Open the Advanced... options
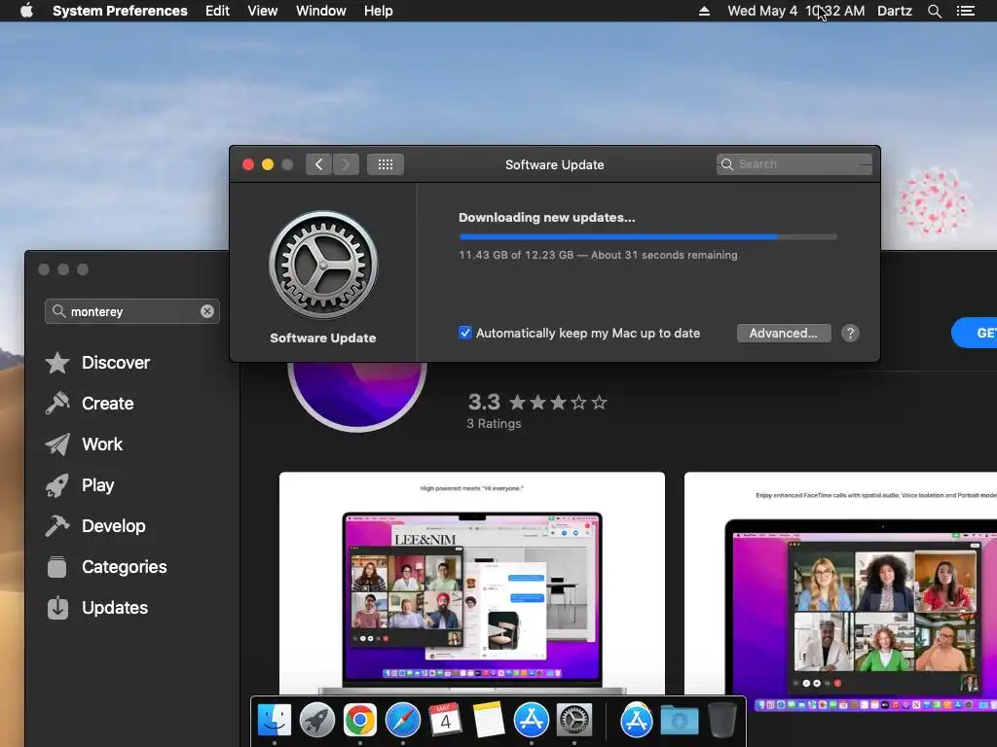 tap(784, 333)
